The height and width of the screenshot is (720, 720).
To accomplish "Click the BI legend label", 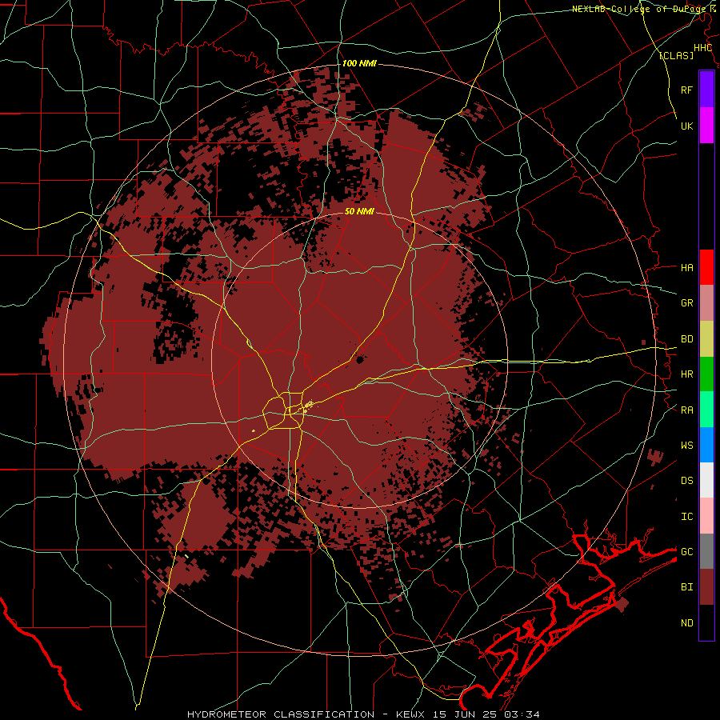I will point(686,587).
